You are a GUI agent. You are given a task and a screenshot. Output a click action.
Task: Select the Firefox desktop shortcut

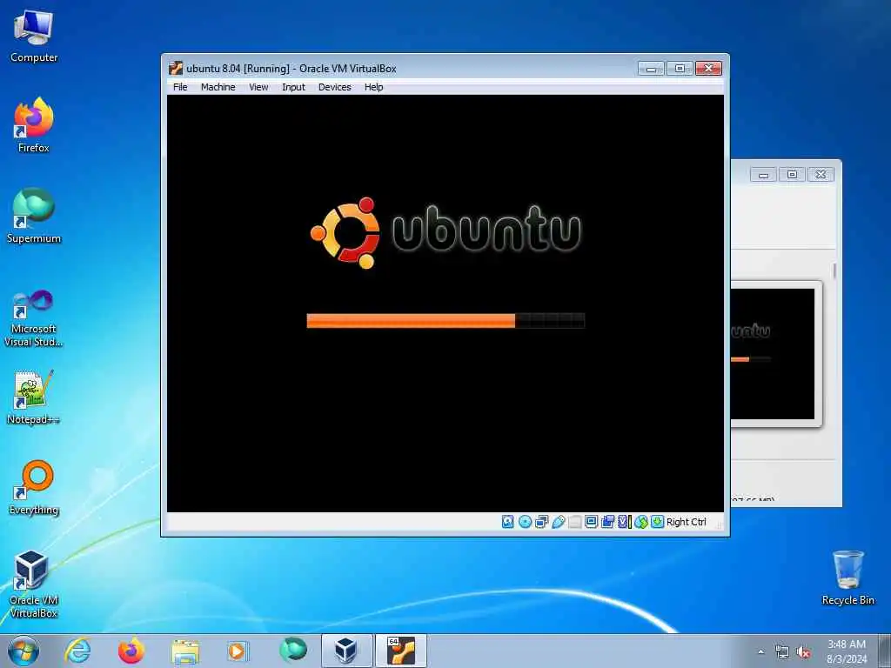(34, 125)
